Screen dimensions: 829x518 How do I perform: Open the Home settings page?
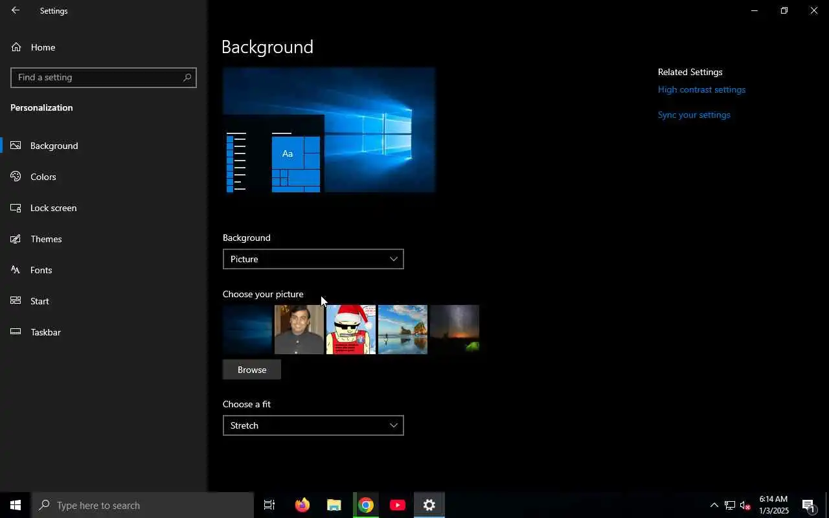tap(104, 47)
